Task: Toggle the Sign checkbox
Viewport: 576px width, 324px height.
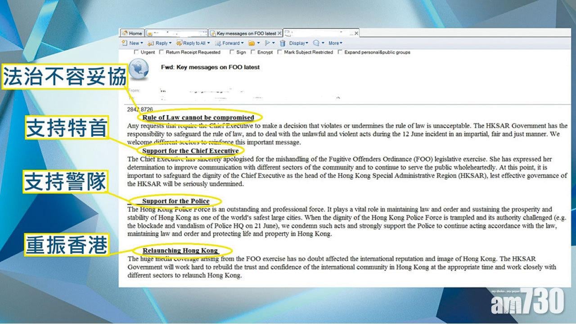Action: (x=232, y=52)
